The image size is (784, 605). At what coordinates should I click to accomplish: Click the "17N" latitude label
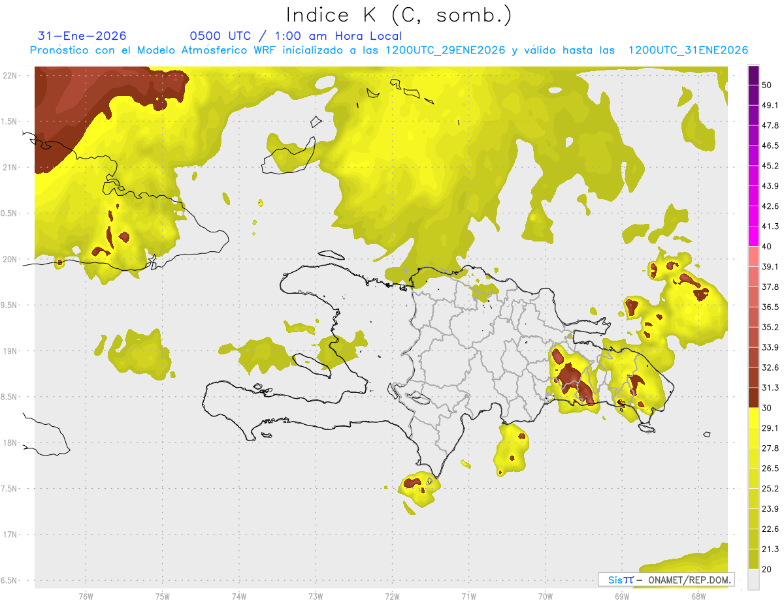10,535
